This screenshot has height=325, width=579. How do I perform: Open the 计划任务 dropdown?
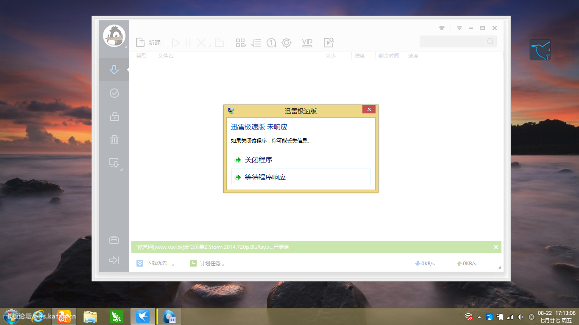click(x=207, y=263)
